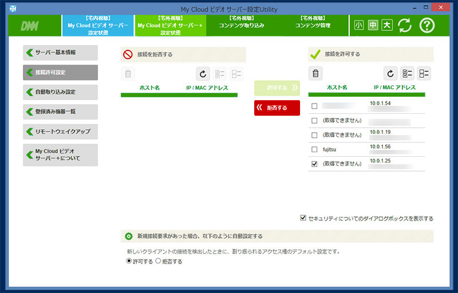The image size is (458, 293).
Task: Click the green refresh arrows icon in header
Action: coord(405,25)
